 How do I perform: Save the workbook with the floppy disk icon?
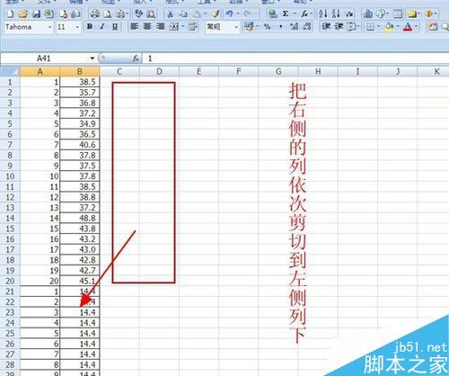tap(36, 13)
